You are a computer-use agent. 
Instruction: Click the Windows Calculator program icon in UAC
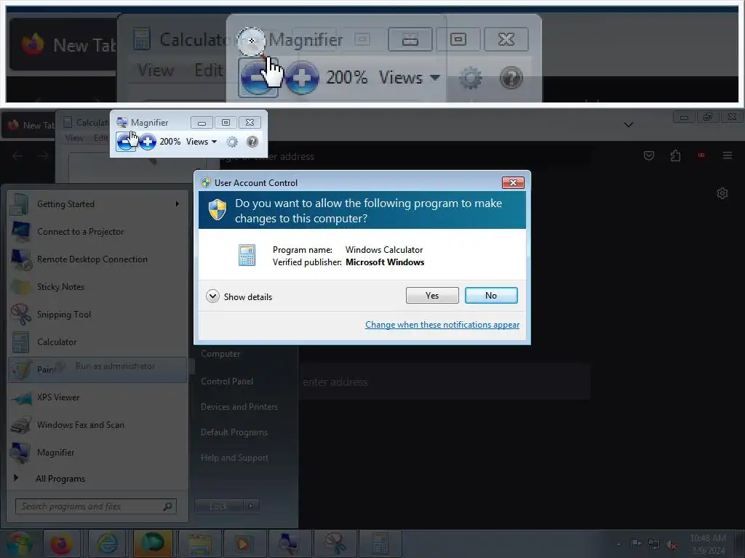pos(247,255)
